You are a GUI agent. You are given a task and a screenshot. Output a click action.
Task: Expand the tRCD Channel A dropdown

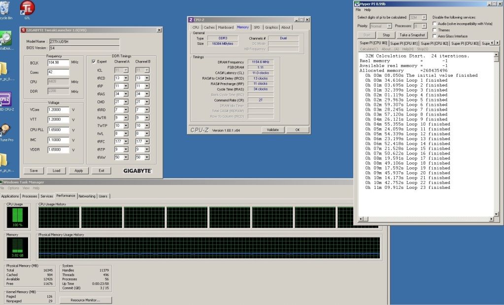[x=126, y=78]
